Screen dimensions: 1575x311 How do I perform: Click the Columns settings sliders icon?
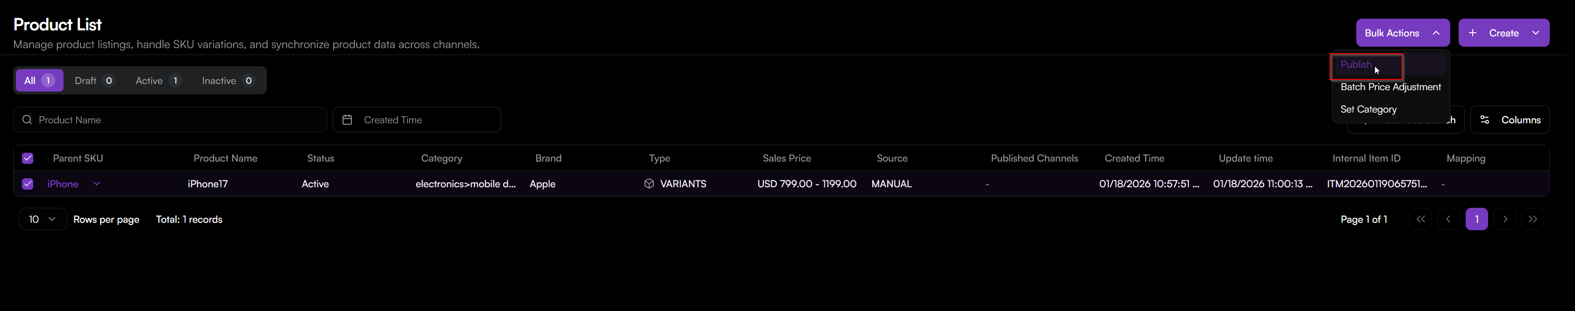tap(1484, 120)
